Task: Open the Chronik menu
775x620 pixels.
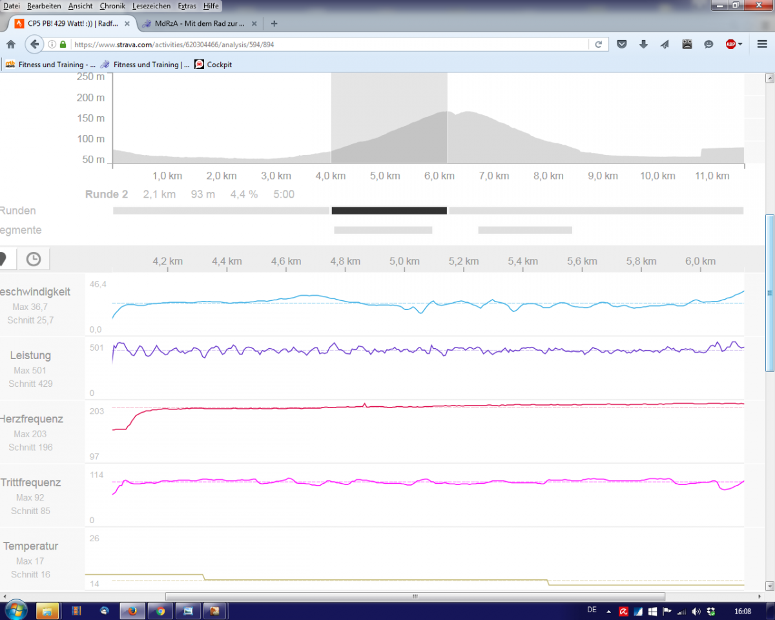Action: point(113,6)
